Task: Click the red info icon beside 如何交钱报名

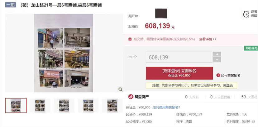Action: tap(218, 75)
